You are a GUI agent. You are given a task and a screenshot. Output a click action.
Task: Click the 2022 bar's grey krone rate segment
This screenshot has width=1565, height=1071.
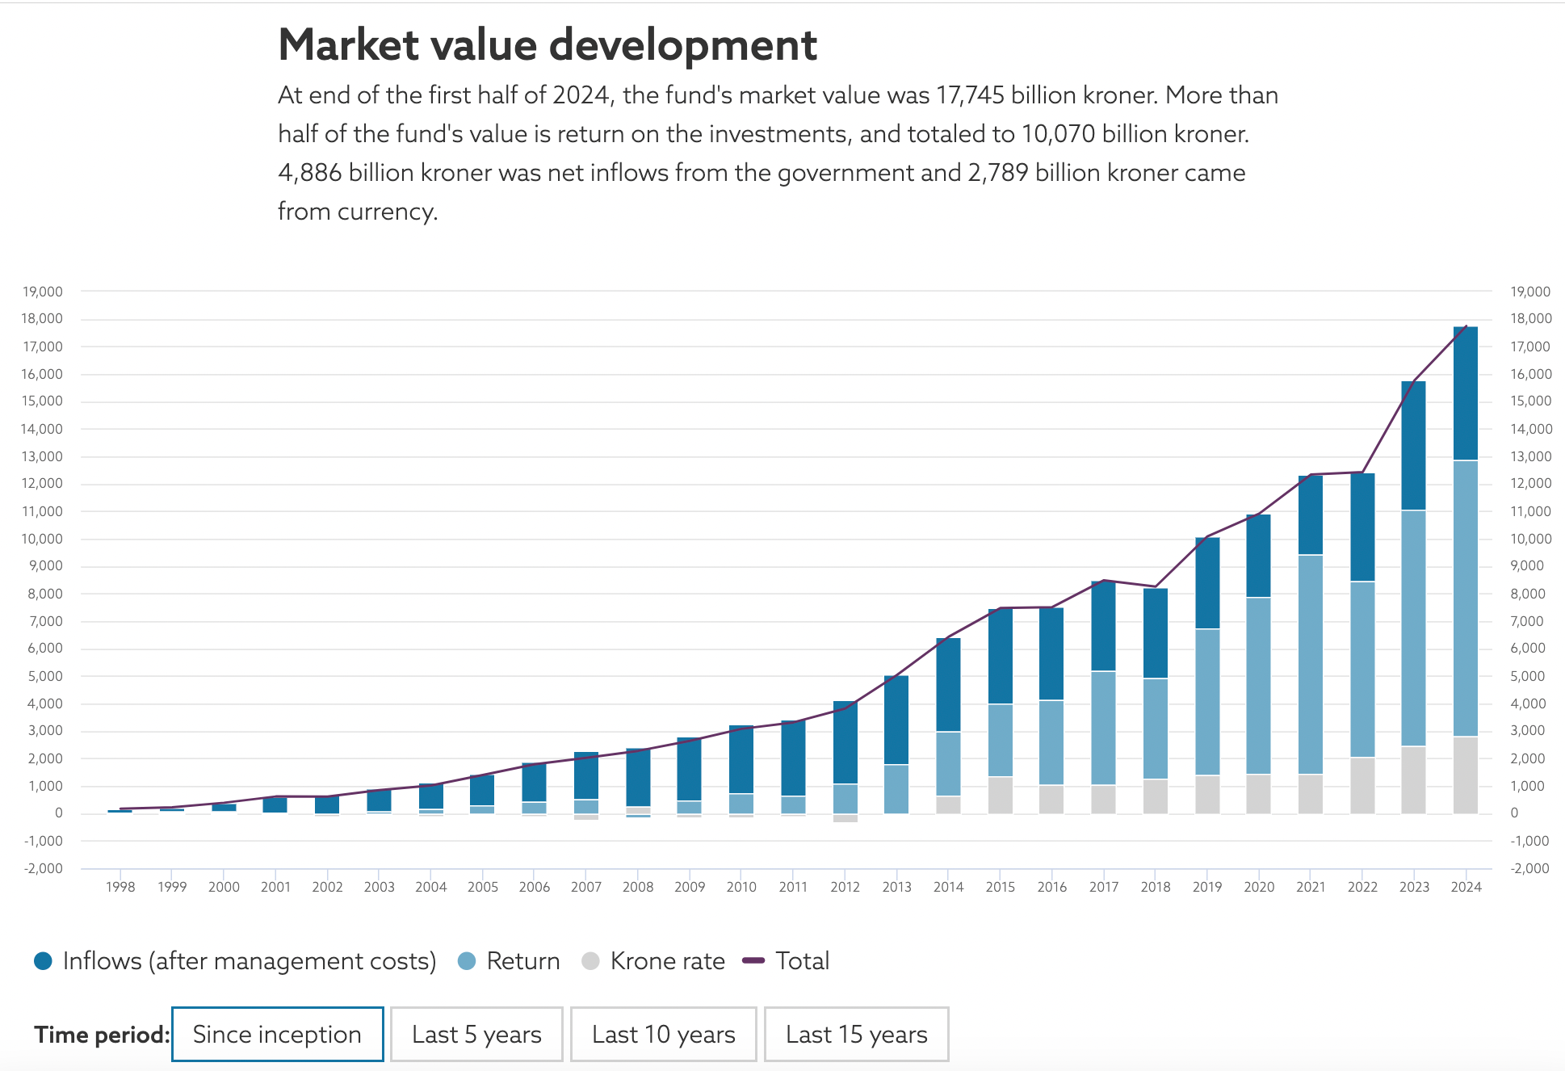point(1362,785)
